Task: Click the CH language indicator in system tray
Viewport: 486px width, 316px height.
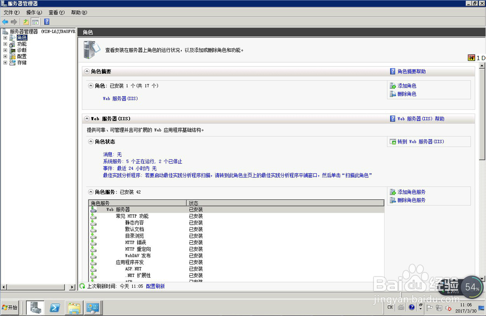Action: point(390,307)
